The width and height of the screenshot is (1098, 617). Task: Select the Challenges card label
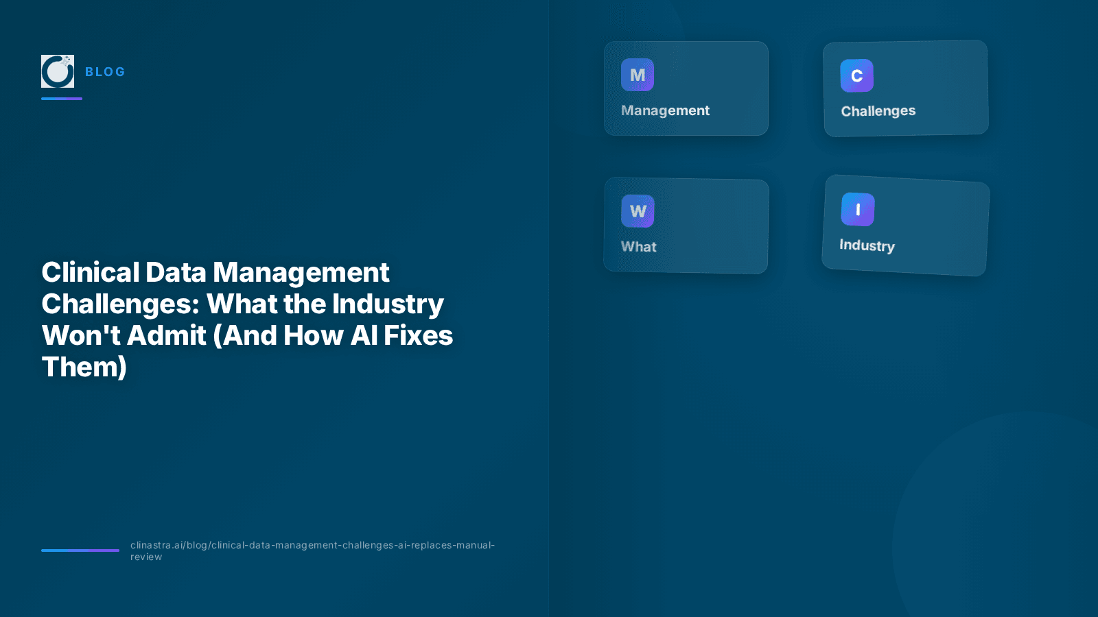pyautogui.click(x=878, y=111)
